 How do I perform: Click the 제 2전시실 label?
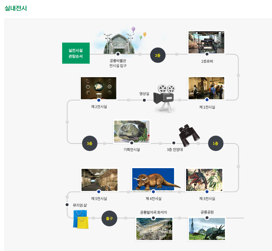click(x=99, y=106)
